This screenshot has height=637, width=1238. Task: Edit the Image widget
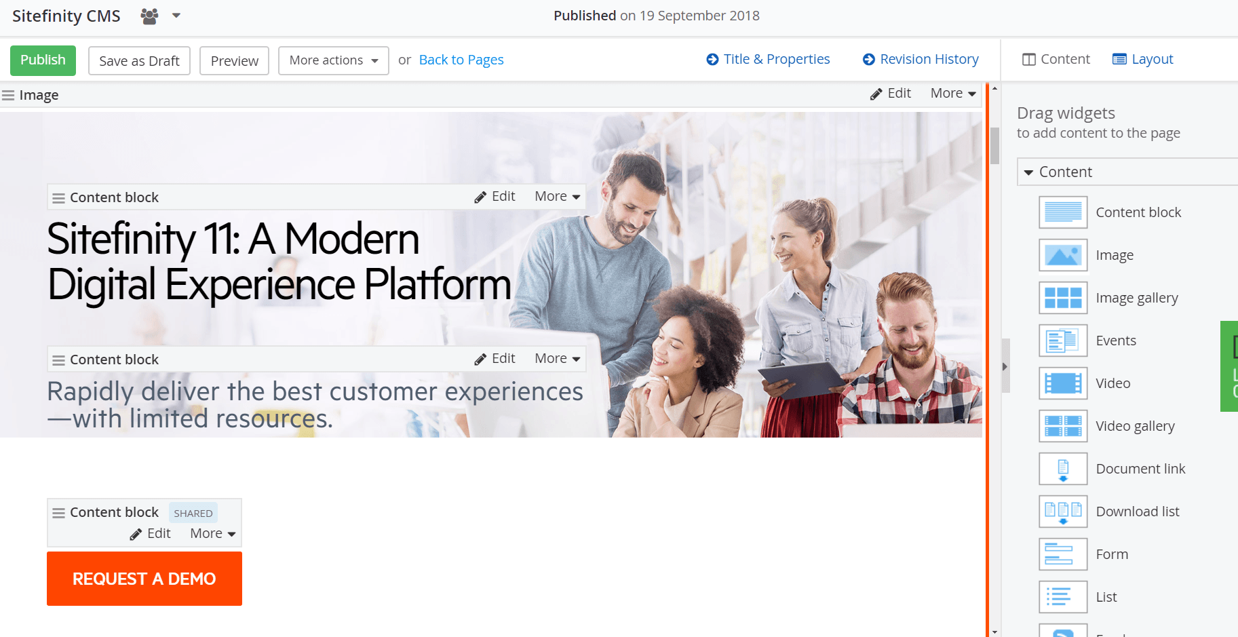891,94
